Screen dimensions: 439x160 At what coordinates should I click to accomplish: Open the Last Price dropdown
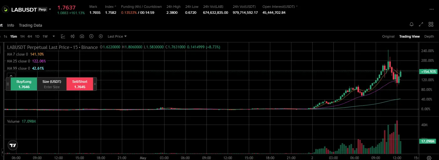coord(117,36)
